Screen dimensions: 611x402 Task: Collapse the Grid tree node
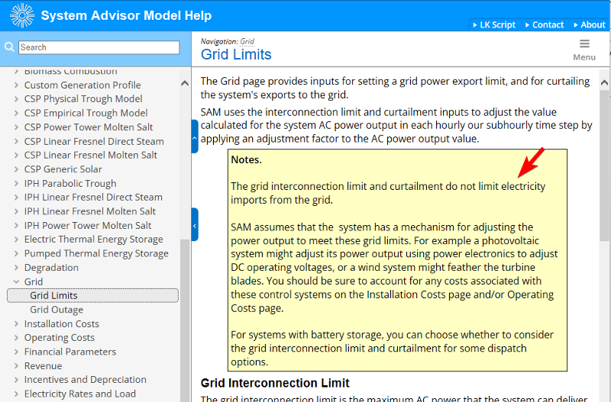[x=17, y=282]
